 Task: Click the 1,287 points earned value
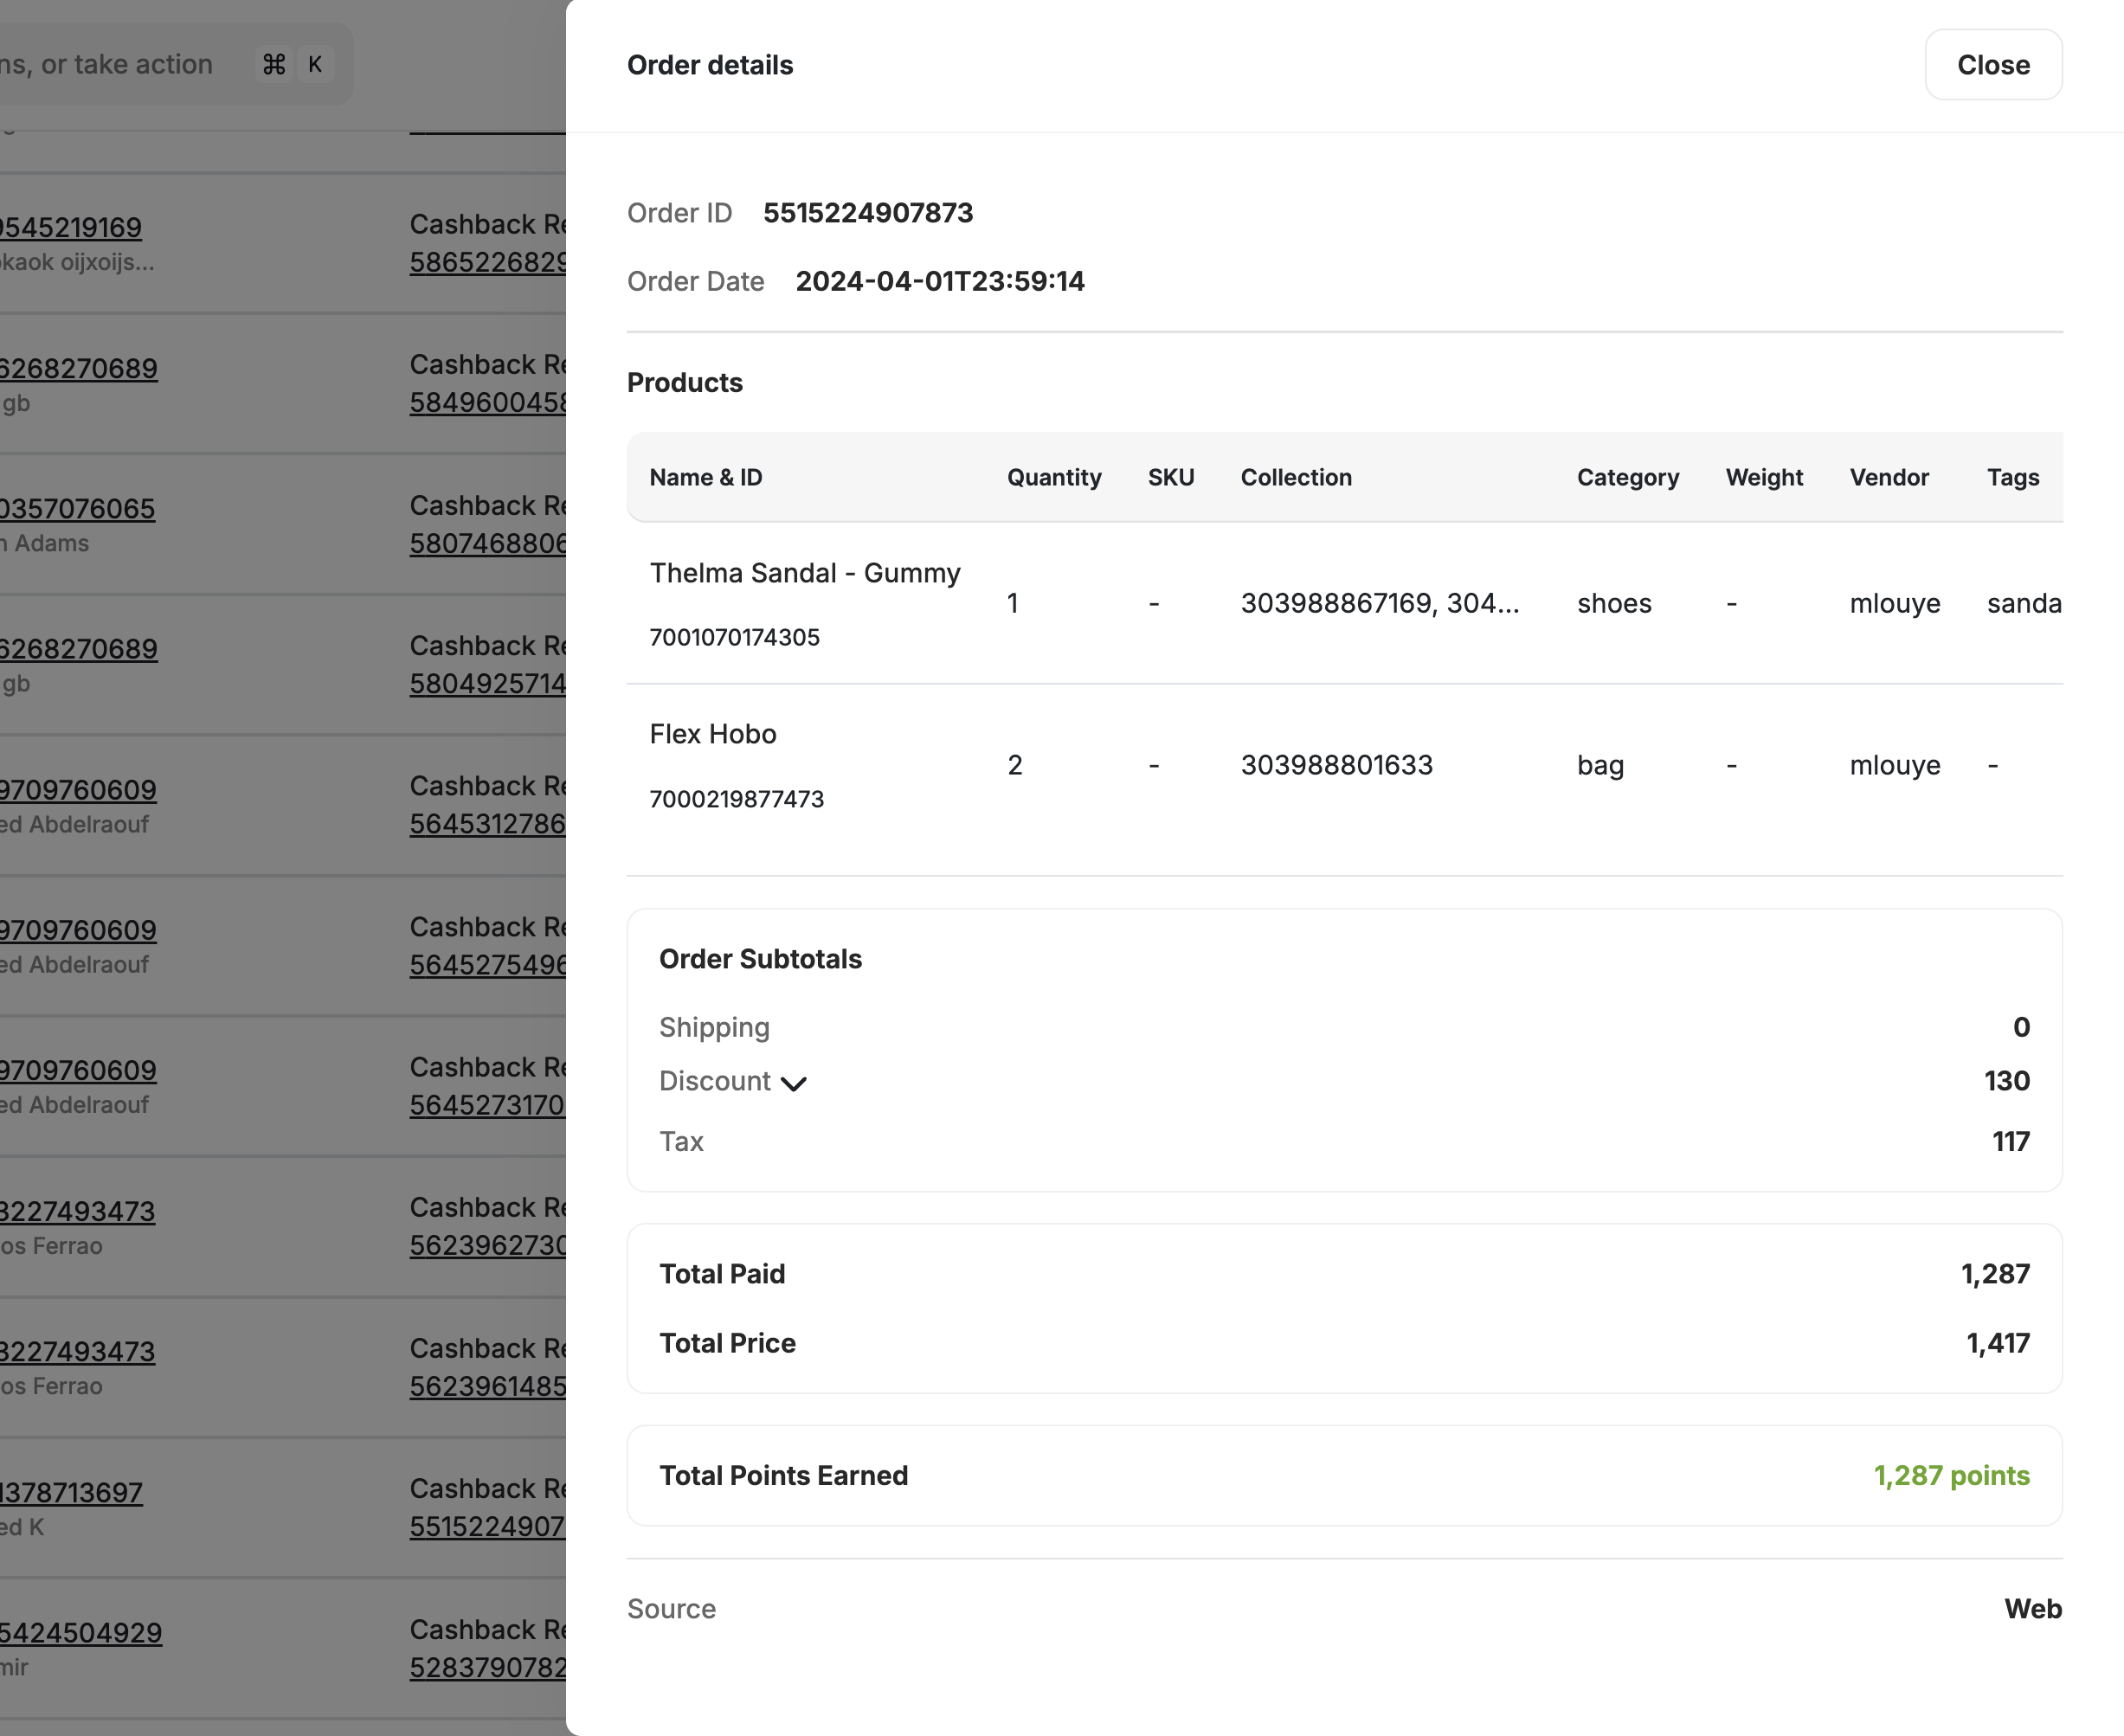pyautogui.click(x=1950, y=1476)
